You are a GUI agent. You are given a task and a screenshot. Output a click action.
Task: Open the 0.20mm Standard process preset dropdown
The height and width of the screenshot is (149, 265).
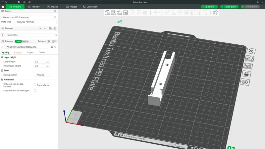(x=27, y=47)
